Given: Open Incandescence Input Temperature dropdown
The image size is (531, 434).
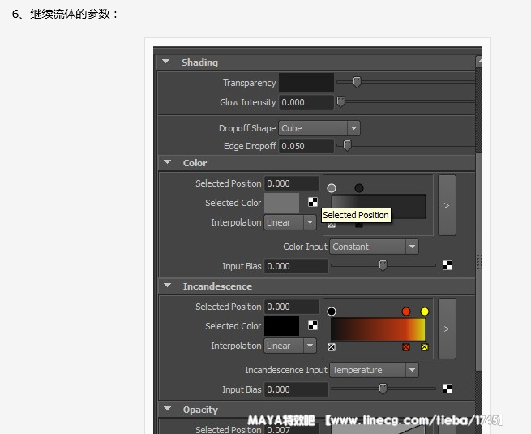Looking at the screenshot, I should [x=375, y=370].
